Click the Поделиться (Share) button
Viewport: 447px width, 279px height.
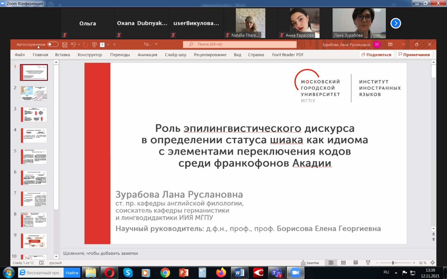click(376, 54)
